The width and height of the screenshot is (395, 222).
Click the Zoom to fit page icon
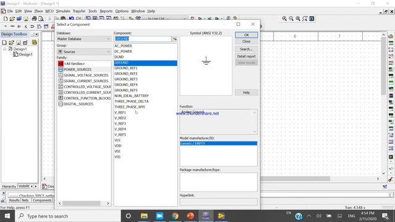point(304,18)
